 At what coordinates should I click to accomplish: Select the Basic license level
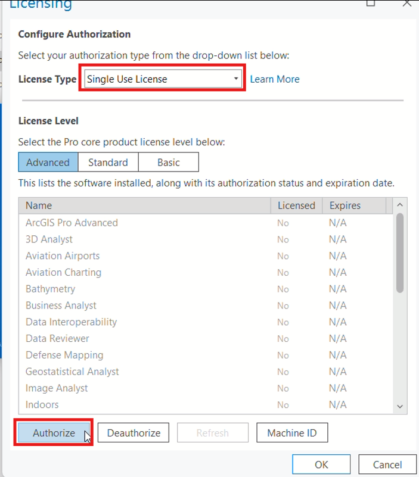(x=168, y=162)
